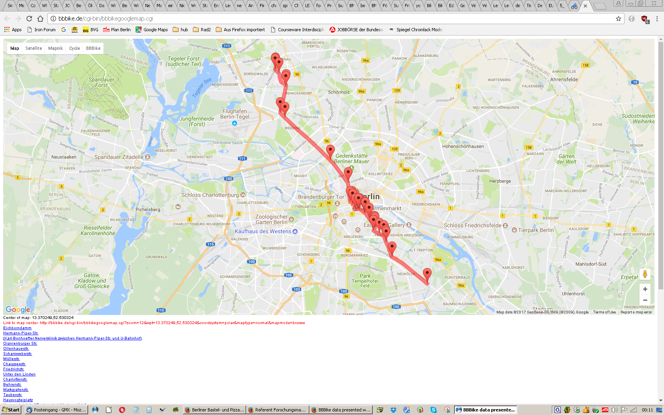Click the Terms of Use map link
This screenshot has height=415, width=664.
[604, 312]
